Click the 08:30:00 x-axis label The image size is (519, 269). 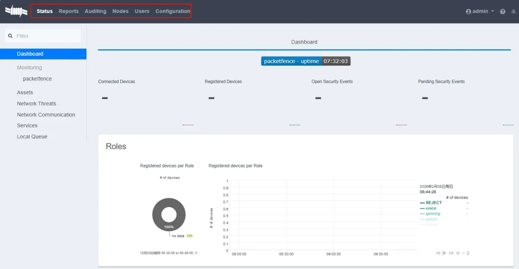click(x=286, y=254)
